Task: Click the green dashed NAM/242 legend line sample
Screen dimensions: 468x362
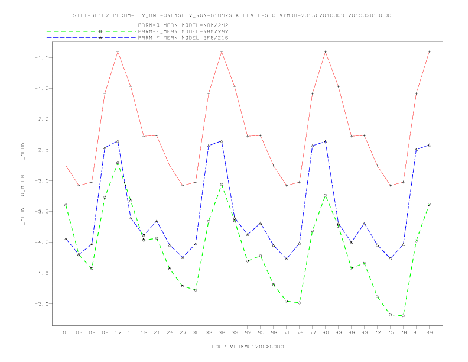Action: tap(92, 31)
